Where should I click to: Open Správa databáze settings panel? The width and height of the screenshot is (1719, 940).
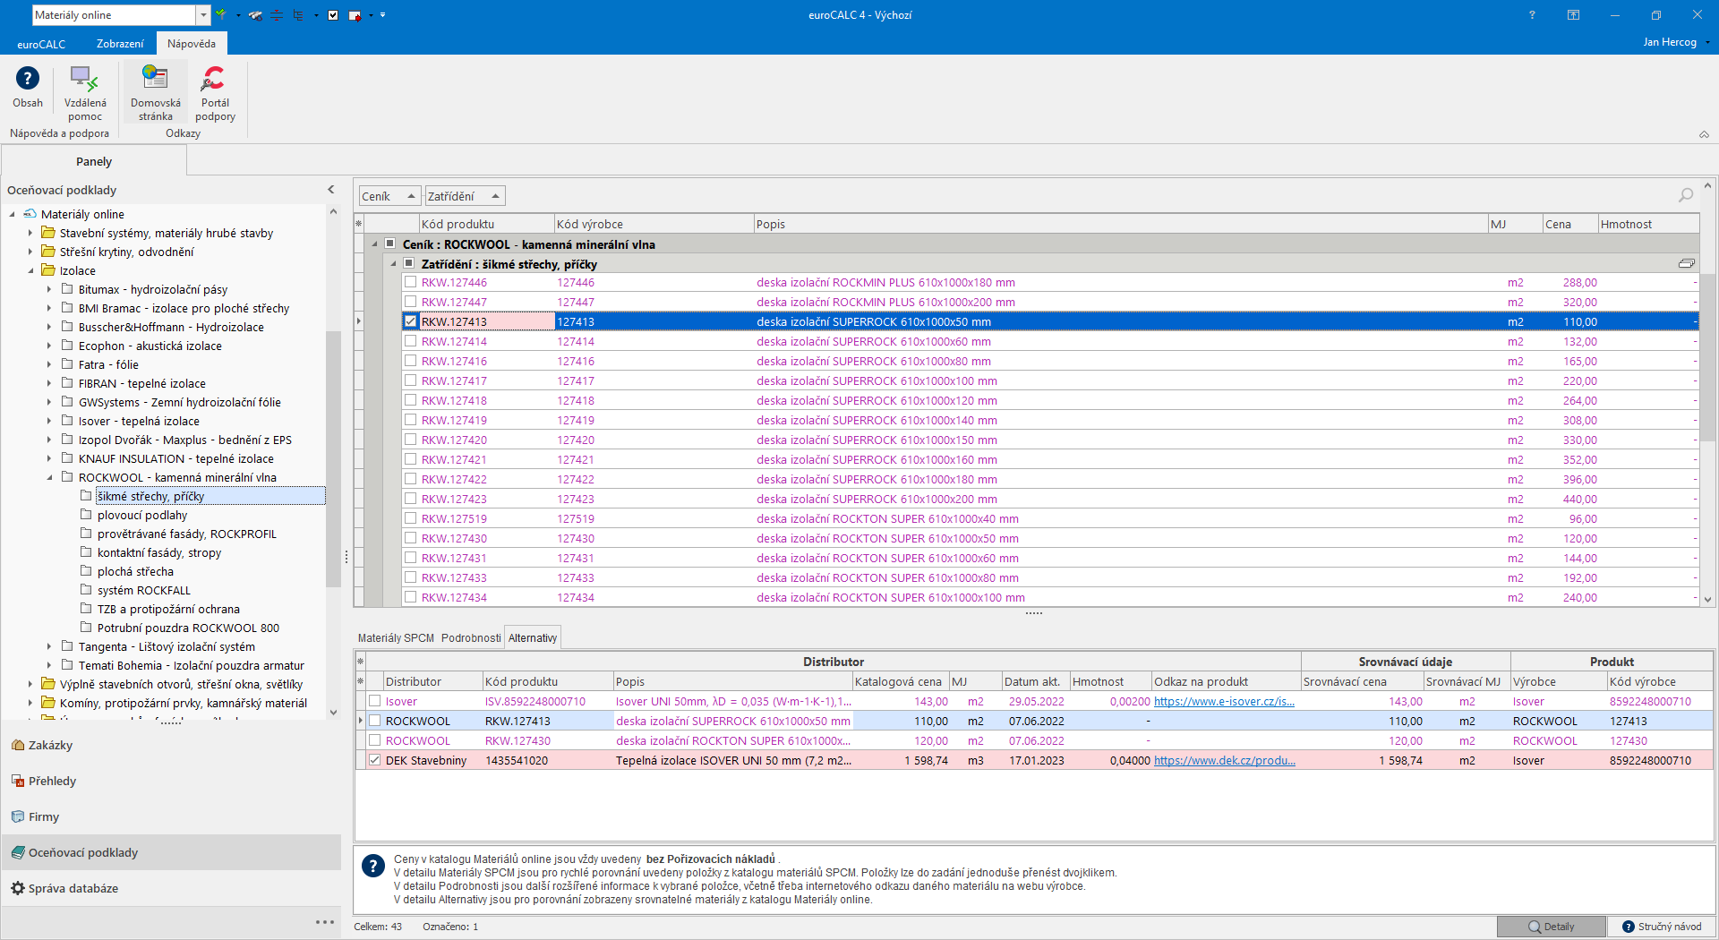[x=171, y=888]
